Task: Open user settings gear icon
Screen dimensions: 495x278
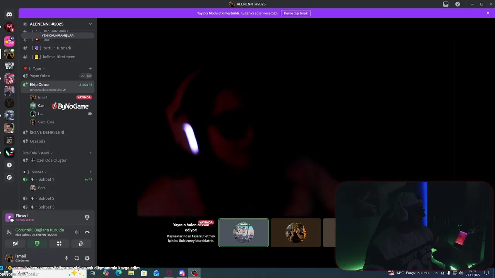Action: (87, 258)
